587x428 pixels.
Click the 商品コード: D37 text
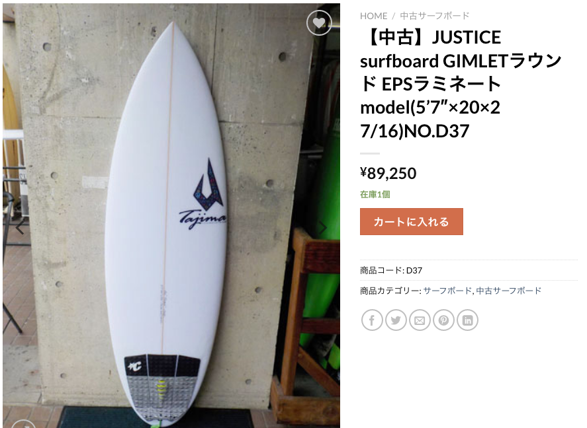pyautogui.click(x=391, y=270)
